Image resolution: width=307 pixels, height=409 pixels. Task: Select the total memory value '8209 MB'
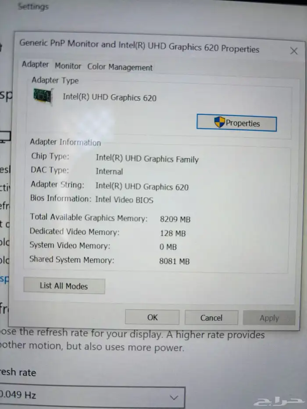175,219
